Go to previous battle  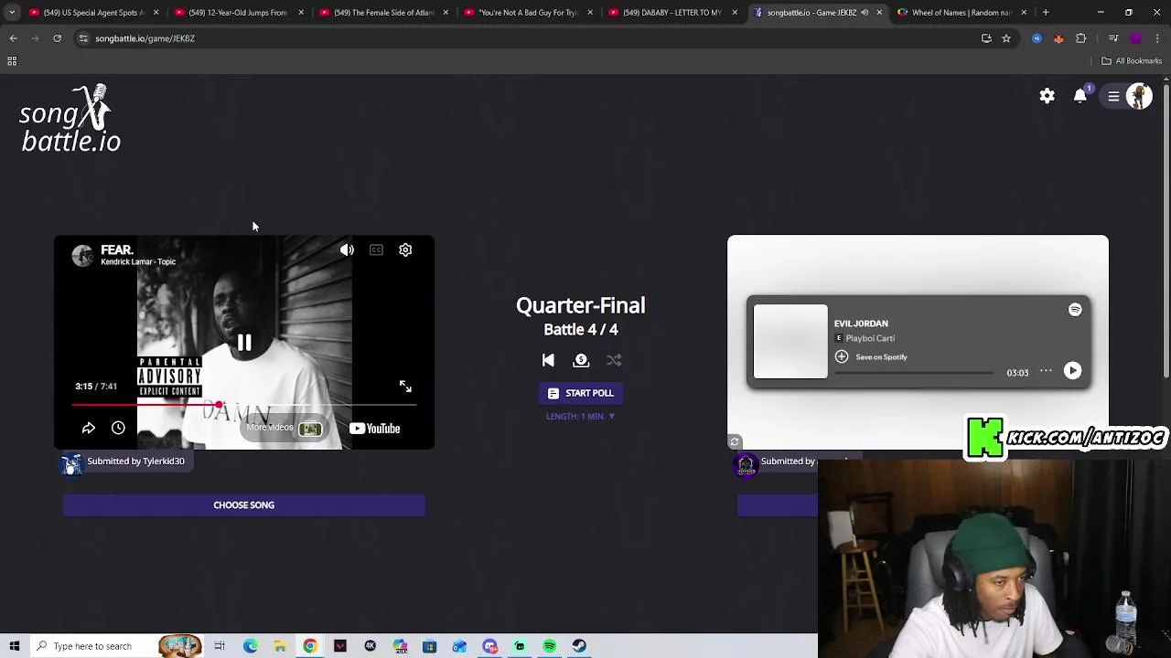(x=548, y=360)
